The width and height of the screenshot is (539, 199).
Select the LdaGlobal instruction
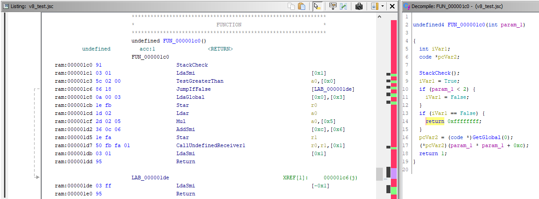tap(190, 97)
